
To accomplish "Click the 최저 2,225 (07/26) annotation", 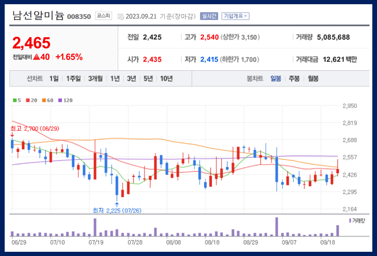I will [117, 211].
